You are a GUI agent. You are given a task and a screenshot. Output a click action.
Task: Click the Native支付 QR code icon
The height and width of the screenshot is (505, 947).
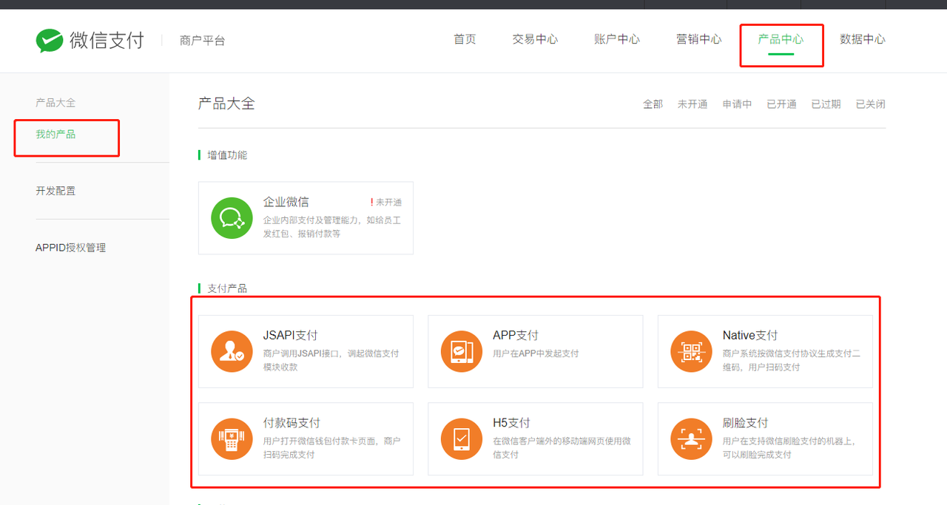[692, 351]
